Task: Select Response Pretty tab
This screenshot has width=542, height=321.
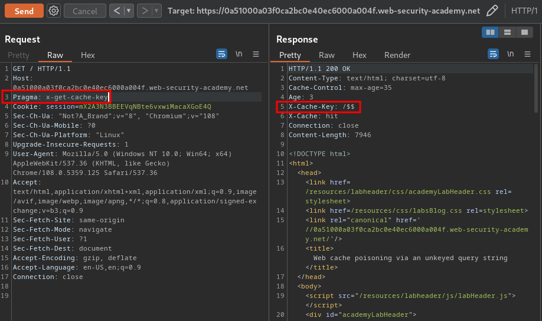Action: [x=290, y=55]
